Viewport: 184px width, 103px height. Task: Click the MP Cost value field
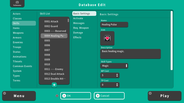[110, 75]
